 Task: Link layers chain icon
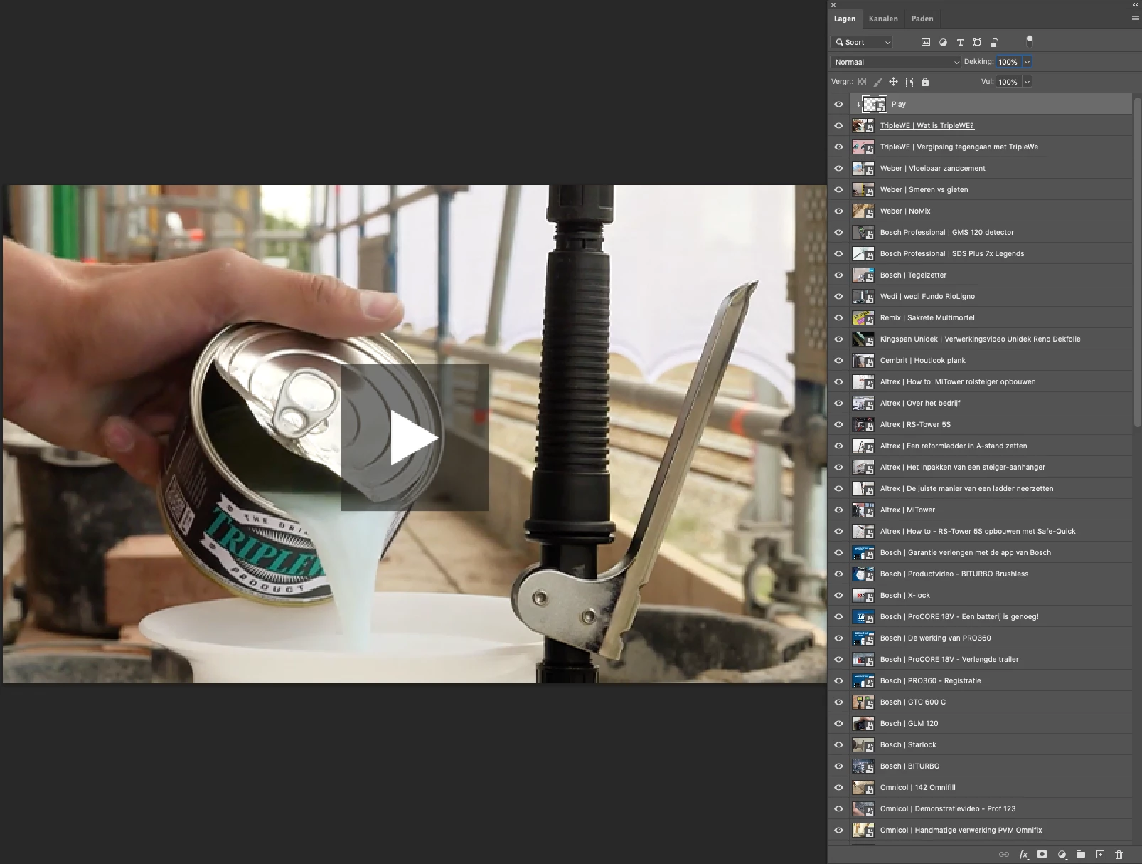click(x=1004, y=854)
